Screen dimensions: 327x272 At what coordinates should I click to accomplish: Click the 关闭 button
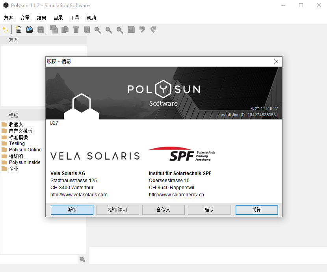pyautogui.click(x=257, y=210)
